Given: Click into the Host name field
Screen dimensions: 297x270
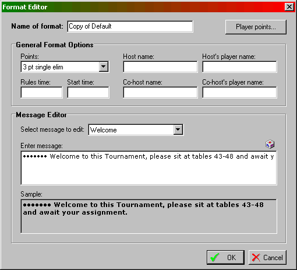Looking at the screenshot, I should [x=160, y=67].
